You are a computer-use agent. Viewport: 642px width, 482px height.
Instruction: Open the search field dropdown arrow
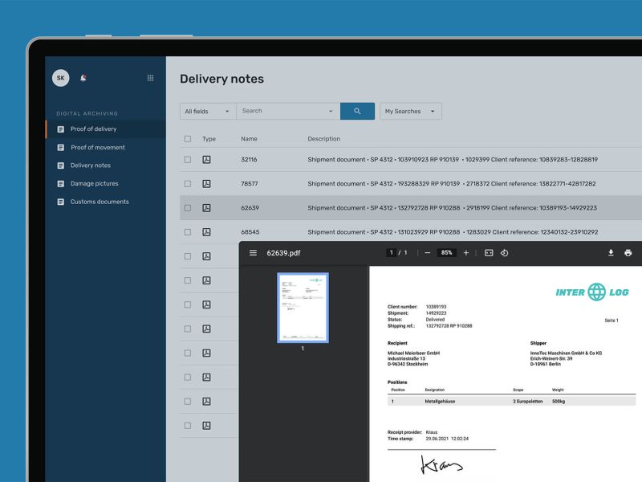[x=331, y=111]
